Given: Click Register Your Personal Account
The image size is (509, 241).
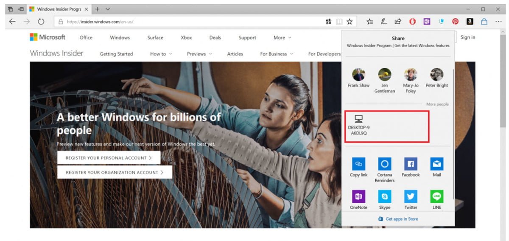Looking at the screenshot, I should tap(109, 158).
